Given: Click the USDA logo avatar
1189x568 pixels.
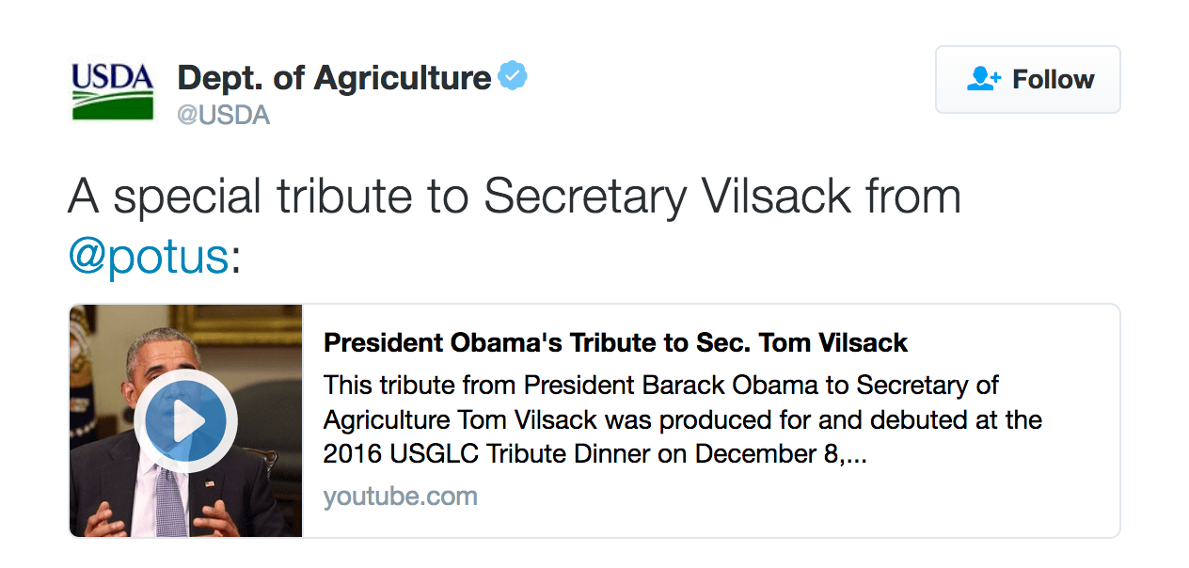Looking at the screenshot, I should 112,90.
